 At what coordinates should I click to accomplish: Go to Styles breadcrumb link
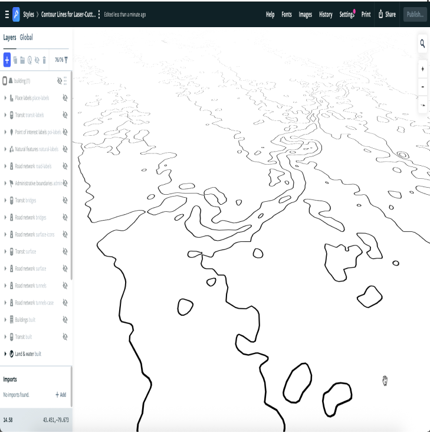pyautogui.click(x=28, y=14)
